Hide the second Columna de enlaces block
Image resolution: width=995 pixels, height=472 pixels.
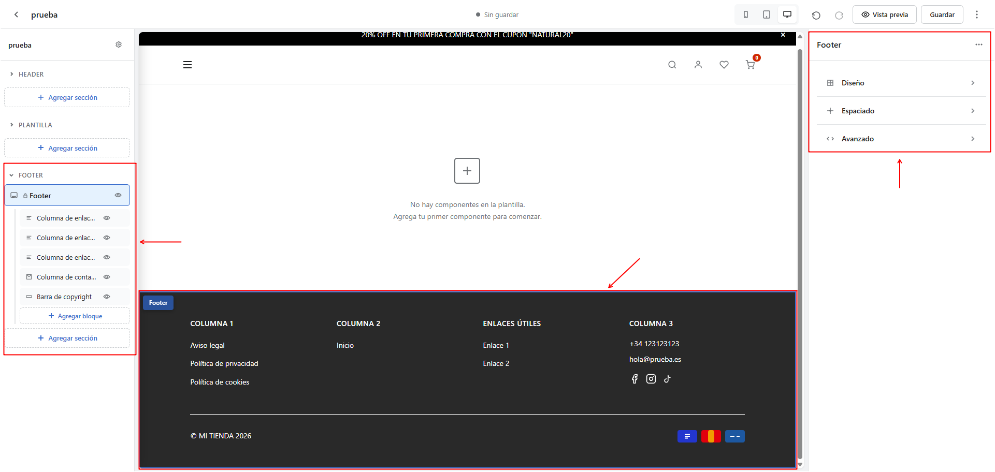pos(107,238)
